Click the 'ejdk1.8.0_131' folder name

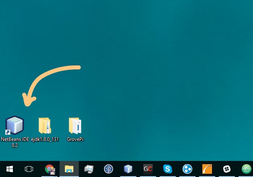coord(45,139)
